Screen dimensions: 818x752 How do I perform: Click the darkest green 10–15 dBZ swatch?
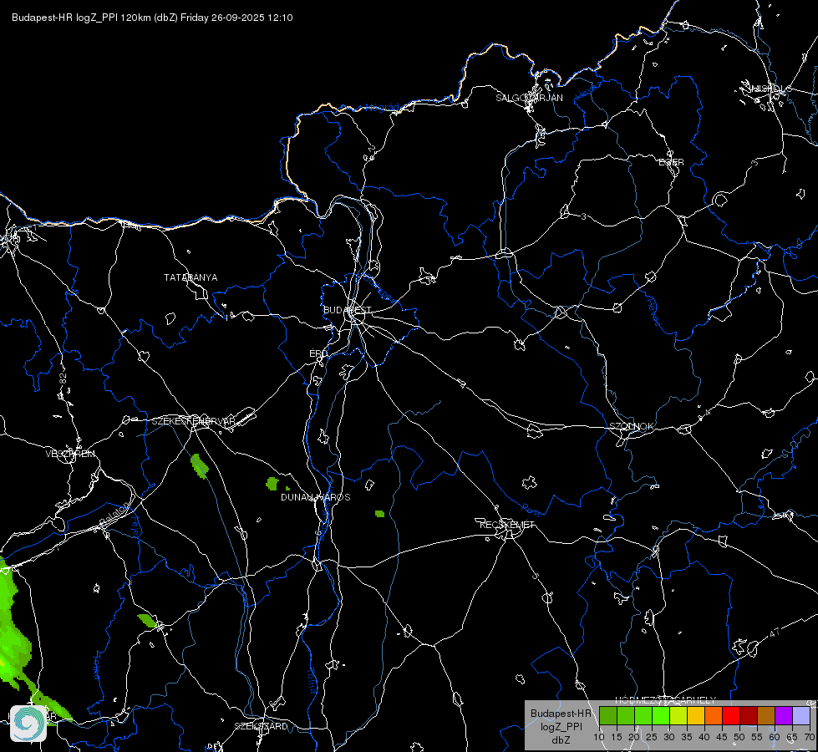[x=608, y=715]
